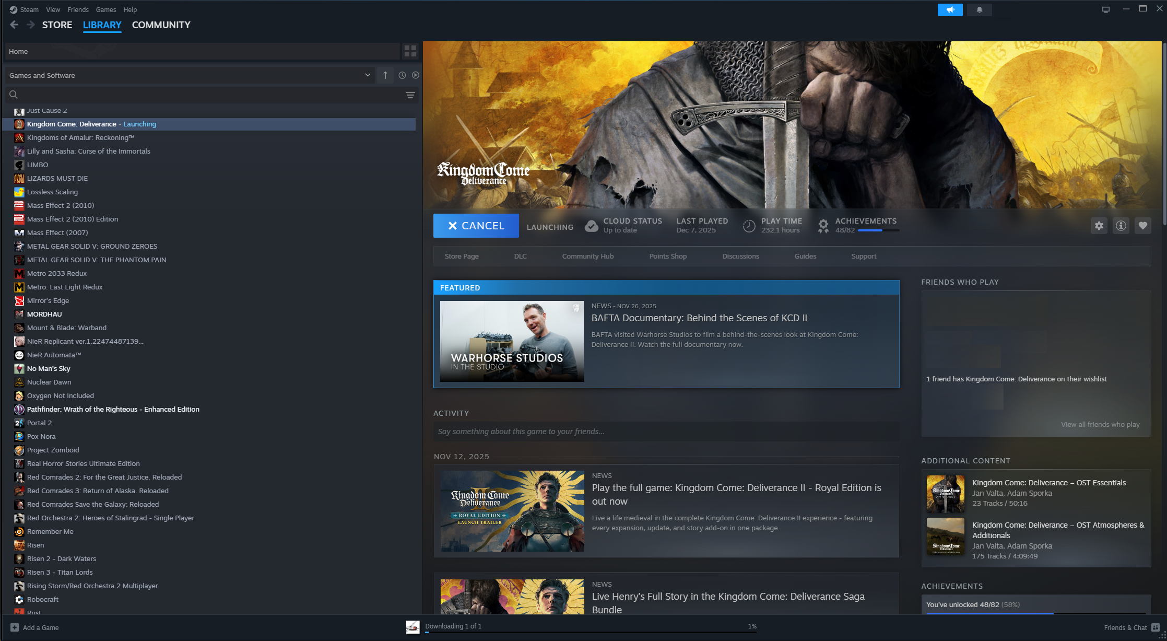Open the Friends menu

(x=78, y=10)
